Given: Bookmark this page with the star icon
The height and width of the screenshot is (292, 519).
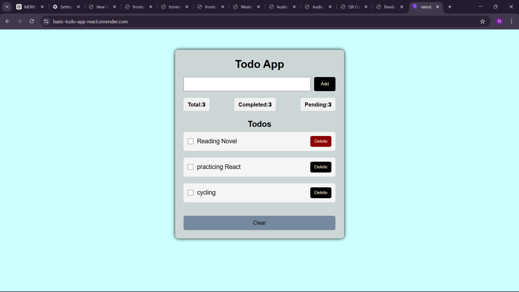Looking at the screenshot, I should tap(483, 21).
